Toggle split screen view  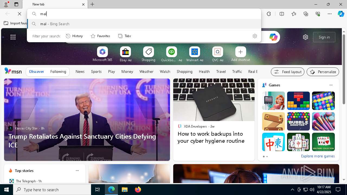[282, 14]
